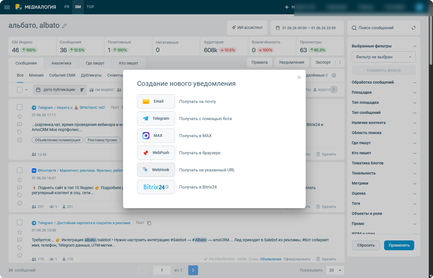Open settings gear near Удалённые
433x278 pixels.
click(x=334, y=75)
